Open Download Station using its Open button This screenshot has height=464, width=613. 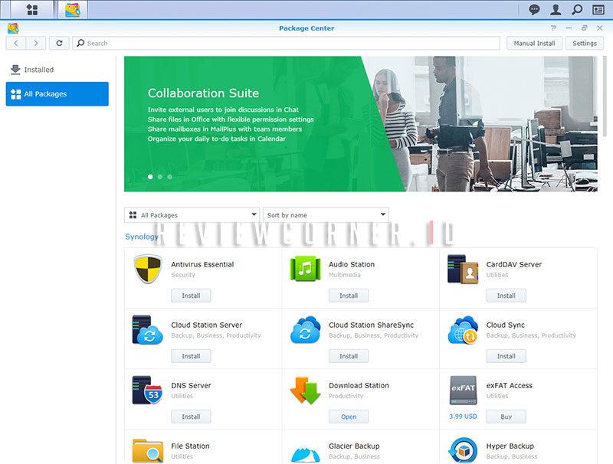tap(349, 416)
